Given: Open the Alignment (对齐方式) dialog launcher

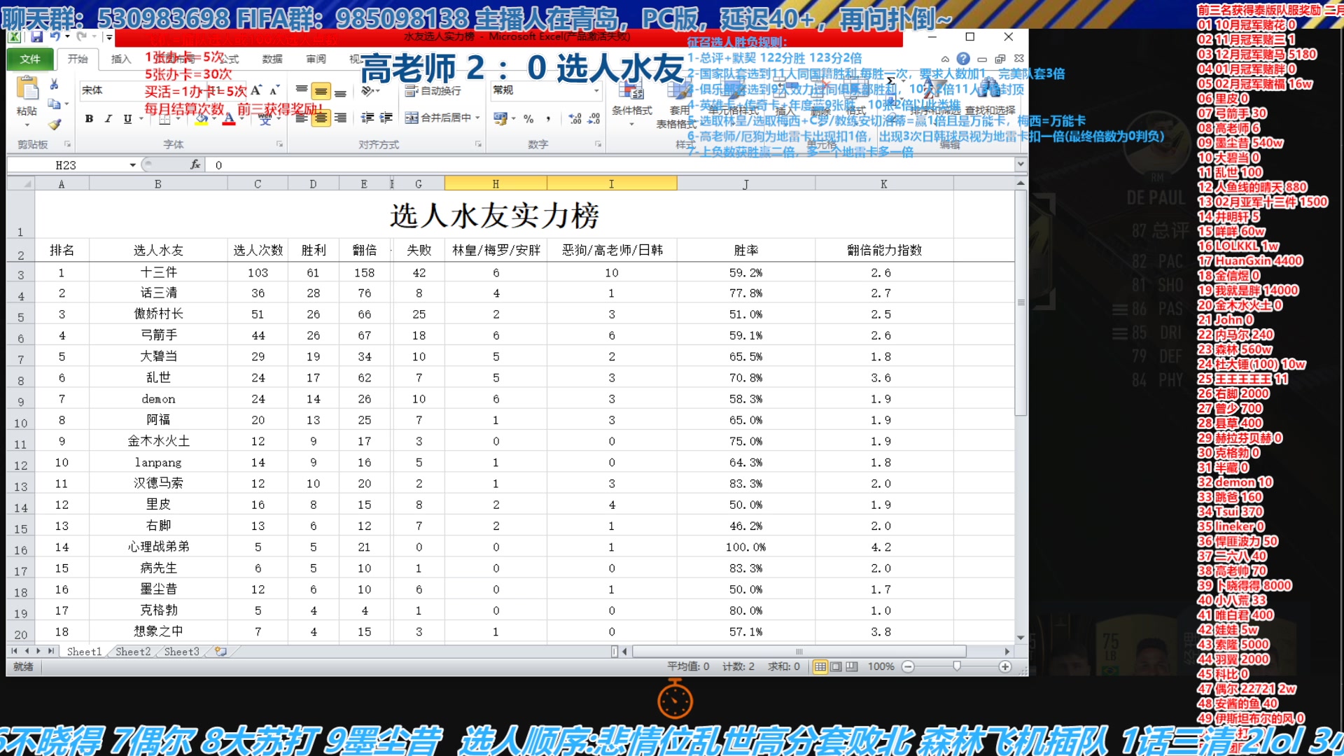Looking at the screenshot, I should [x=478, y=144].
